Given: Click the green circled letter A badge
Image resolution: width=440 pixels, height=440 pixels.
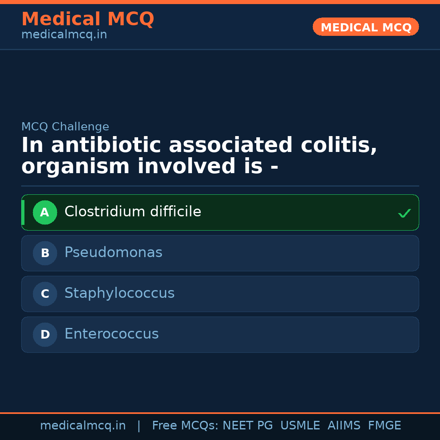Looking at the screenshot, I should tap(45, 212).
